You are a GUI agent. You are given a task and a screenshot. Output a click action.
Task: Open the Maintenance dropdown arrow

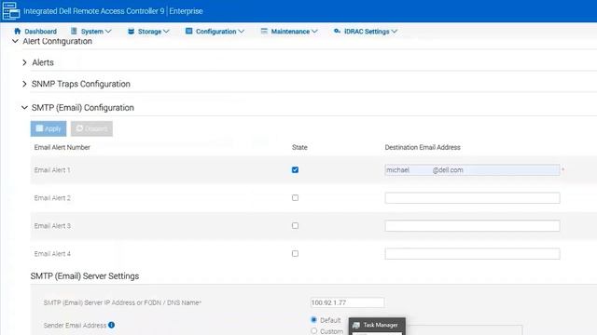click(x=314, y=31)
